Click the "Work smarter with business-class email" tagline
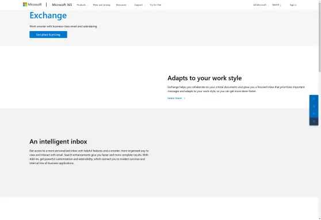 point(63,26)
